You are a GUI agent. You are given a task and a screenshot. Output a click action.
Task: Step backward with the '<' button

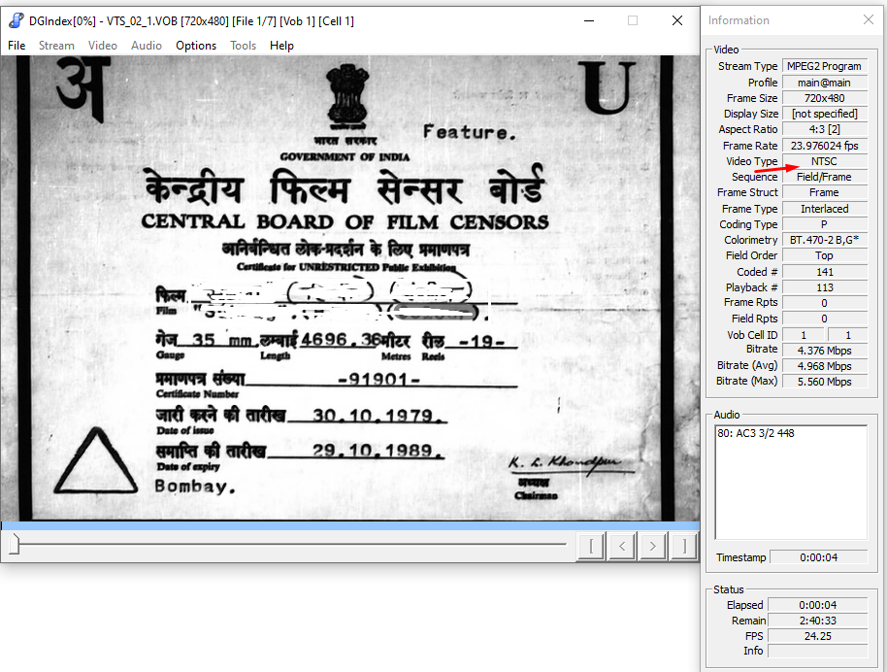622,547
